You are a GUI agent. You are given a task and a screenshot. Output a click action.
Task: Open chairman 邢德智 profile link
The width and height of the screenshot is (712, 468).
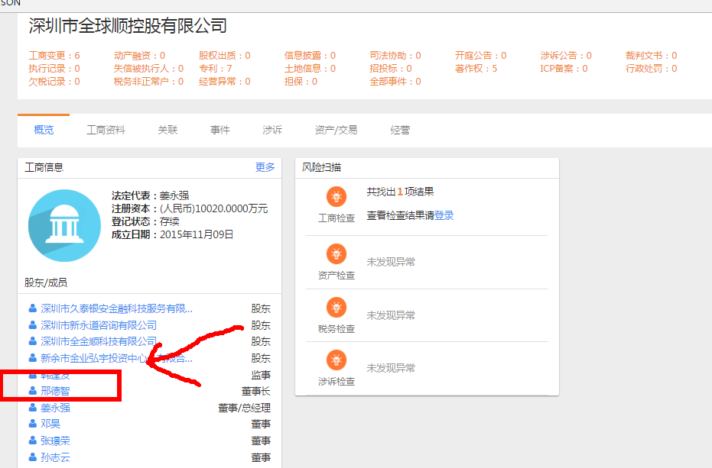click(x=55, y=391)
